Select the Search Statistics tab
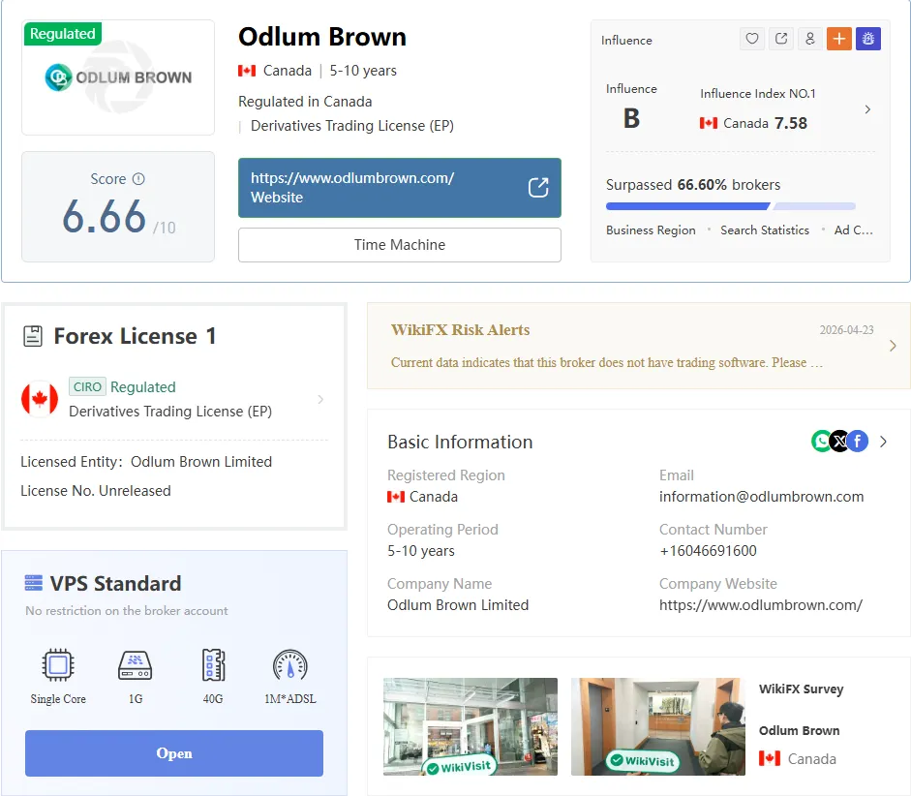The width and height of the screenshot is (911, 796). pos(765,230)
